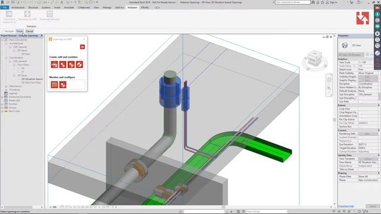Expand the Families tree node

point(2,104)
